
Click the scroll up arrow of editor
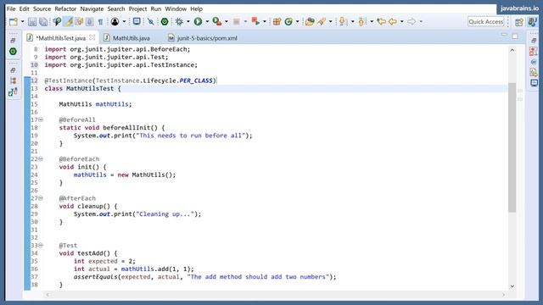(512, 51)
